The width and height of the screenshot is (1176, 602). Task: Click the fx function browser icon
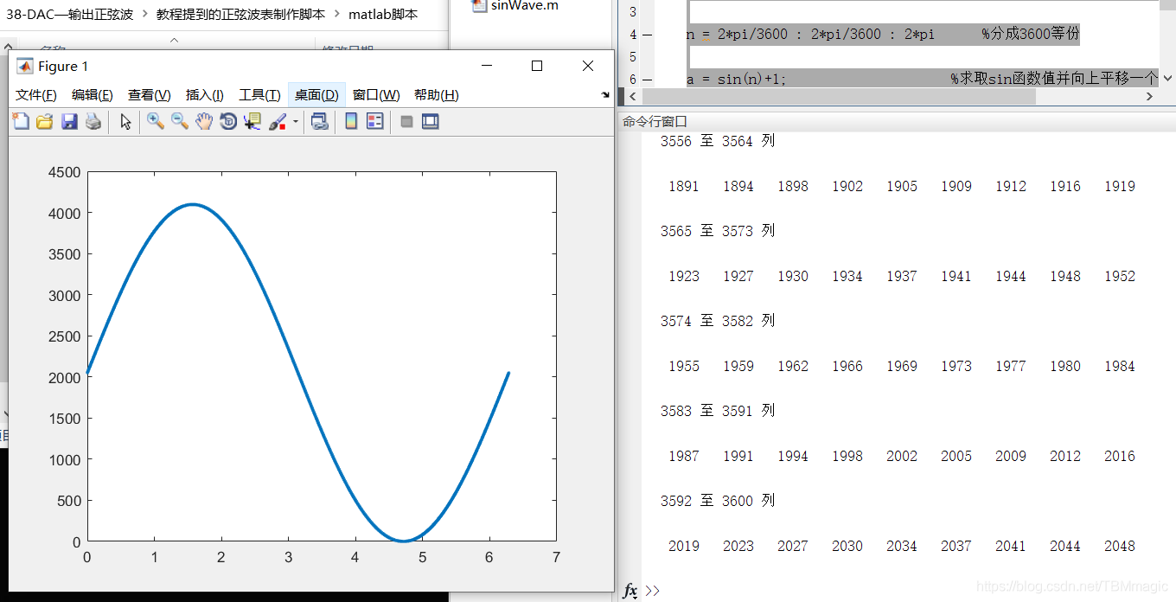click(x=630, y=591)
